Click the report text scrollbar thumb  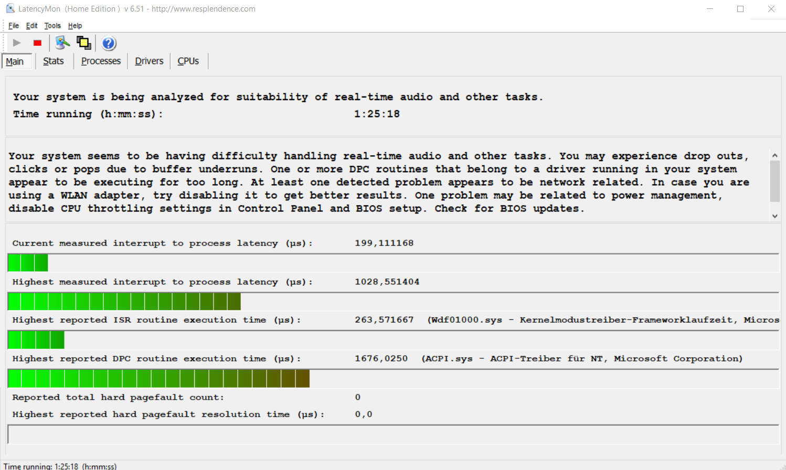(x=774, y=181)
